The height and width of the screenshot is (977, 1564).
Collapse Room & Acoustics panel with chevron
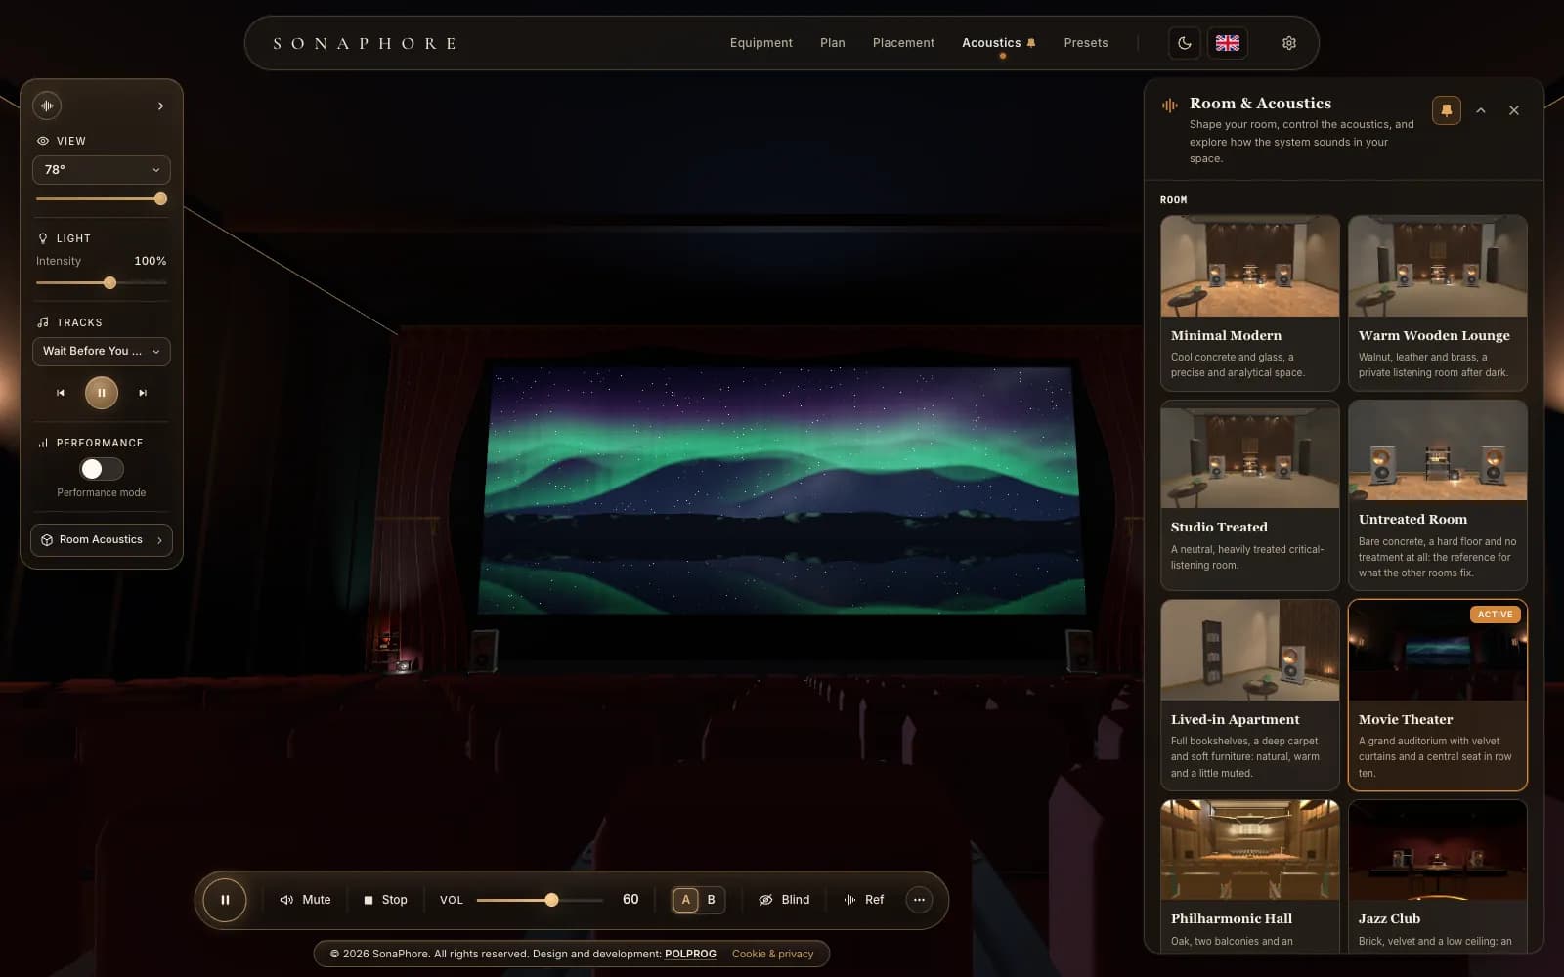(1481, 110)
